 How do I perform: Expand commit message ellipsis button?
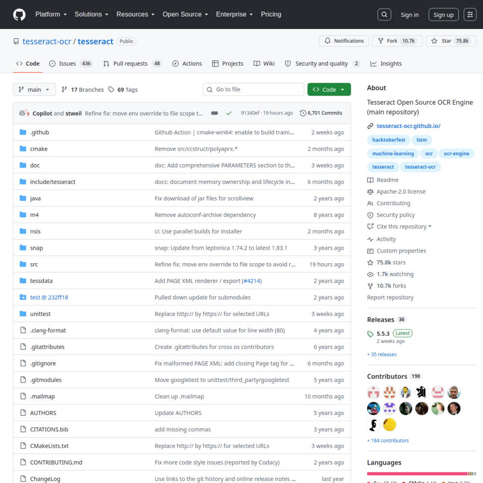pos(215,114)
